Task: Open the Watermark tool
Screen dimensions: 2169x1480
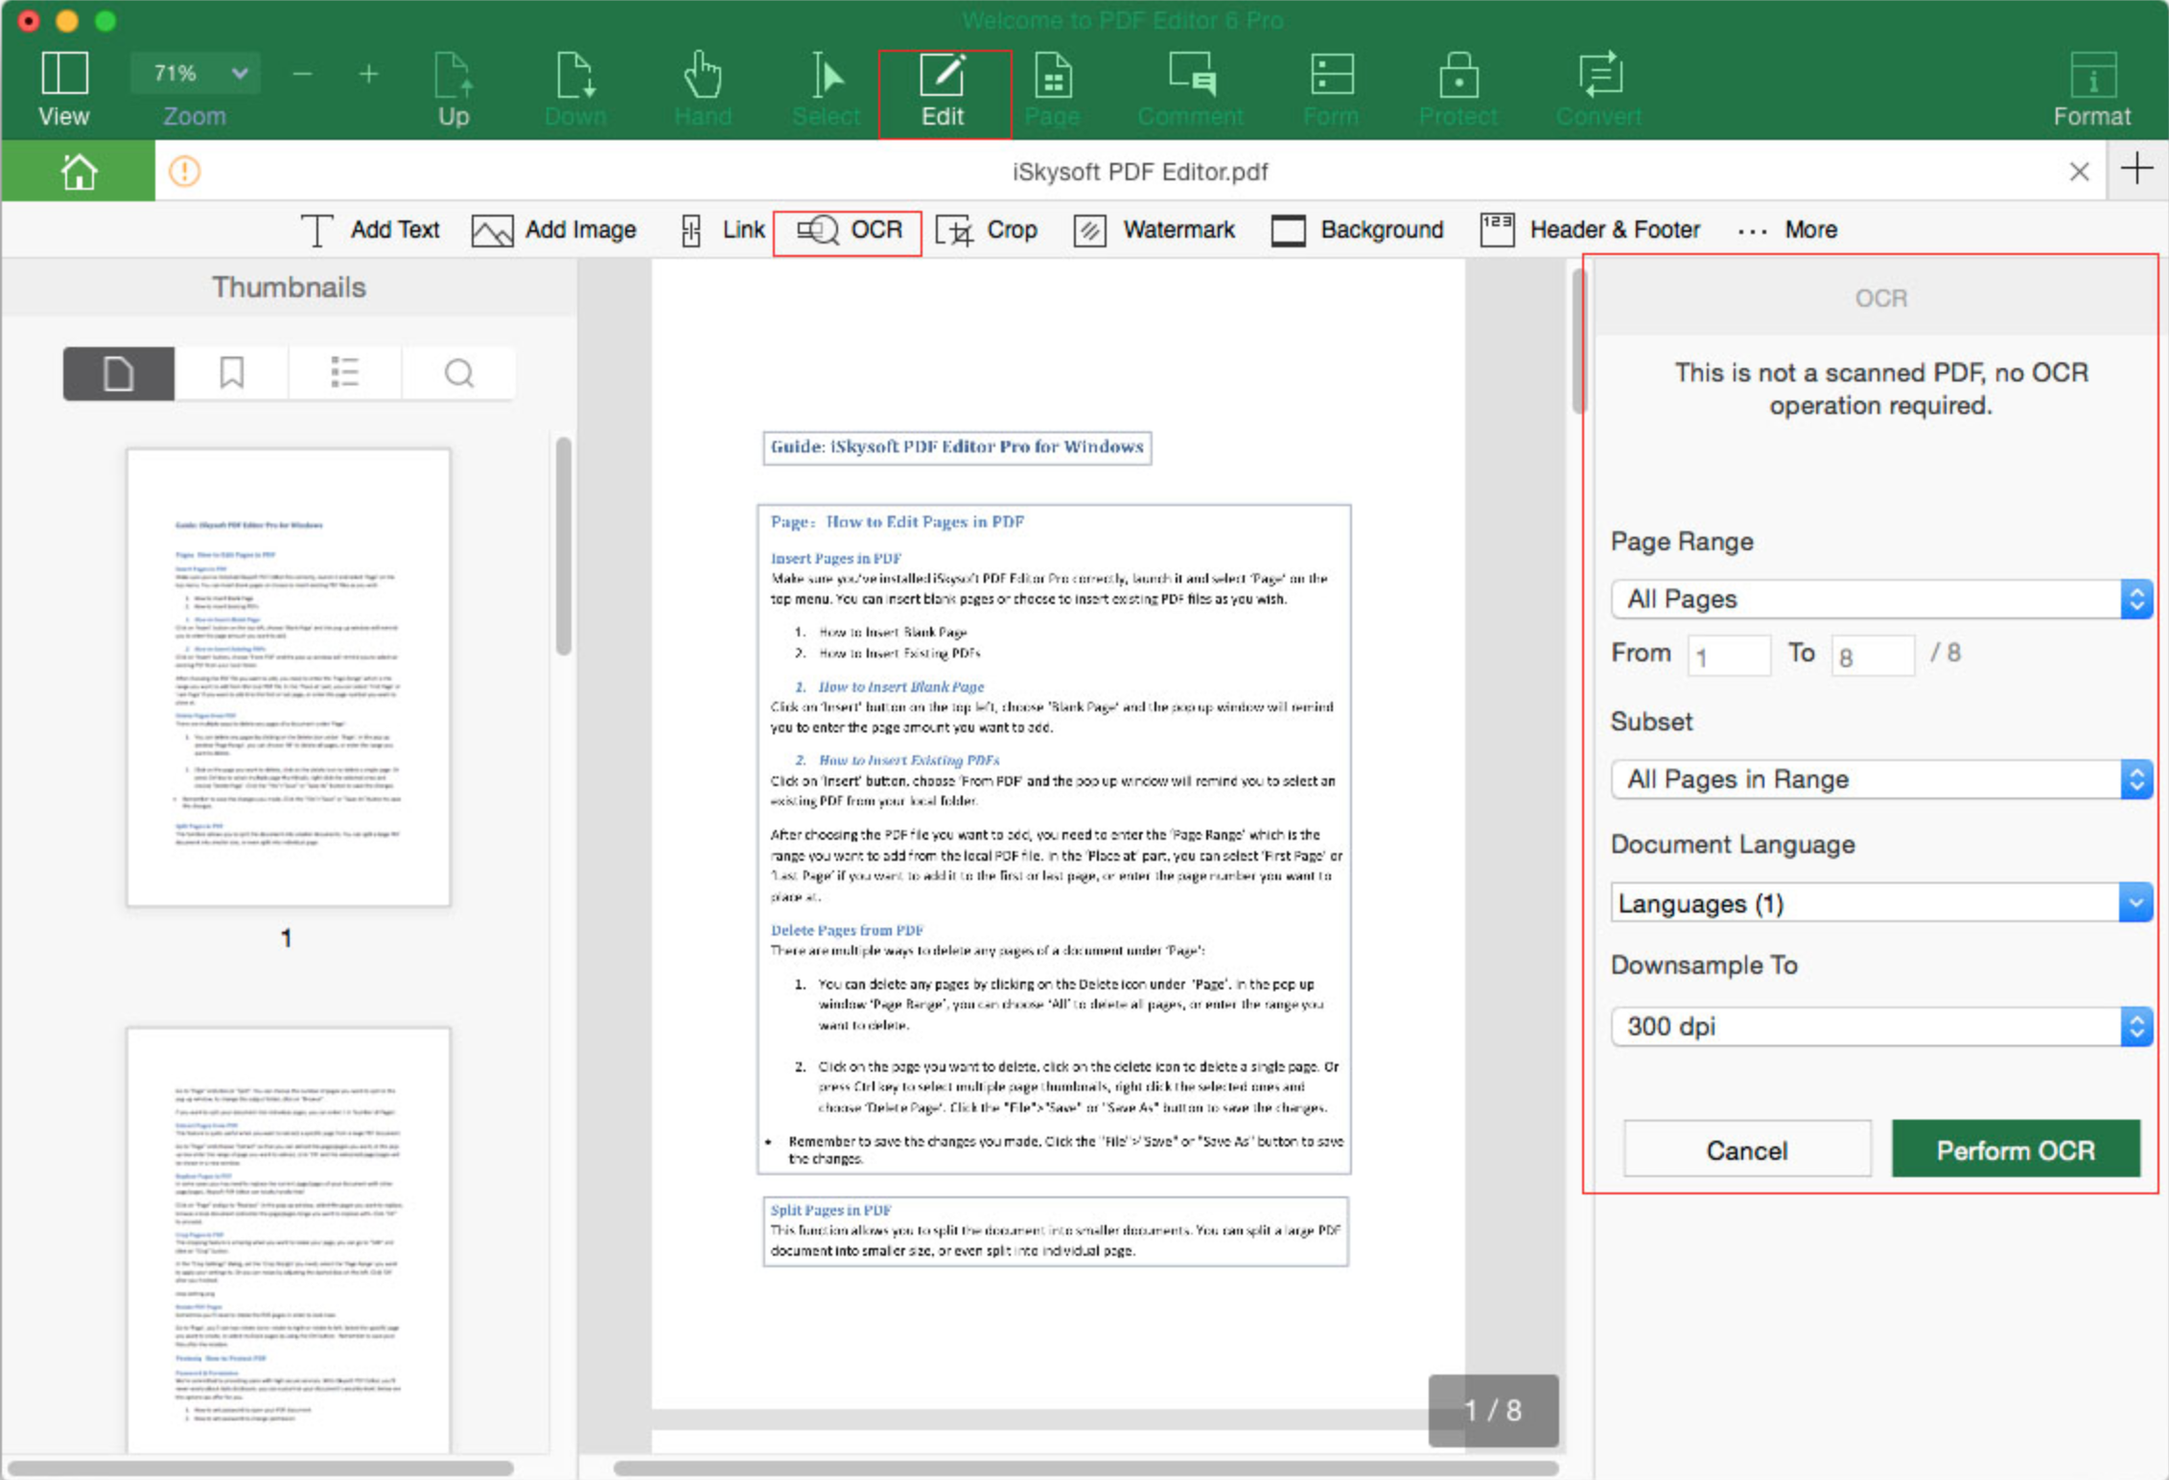Action: pos(1154,230)
